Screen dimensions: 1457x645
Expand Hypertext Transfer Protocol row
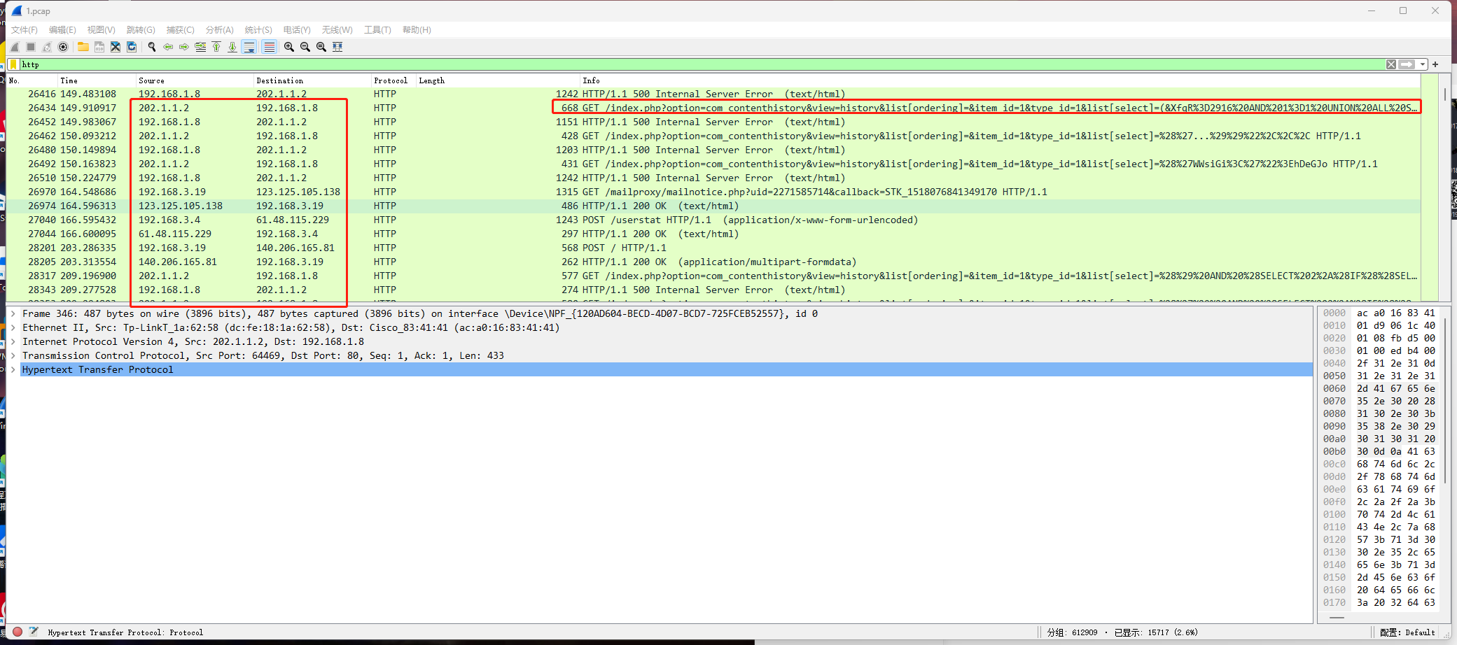click(x=13, y=369)
